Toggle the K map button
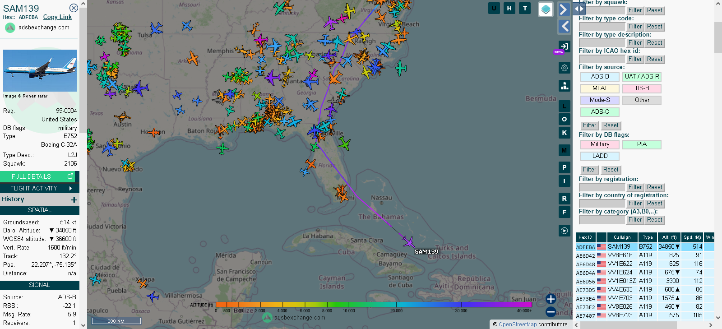 coord(564,133)
